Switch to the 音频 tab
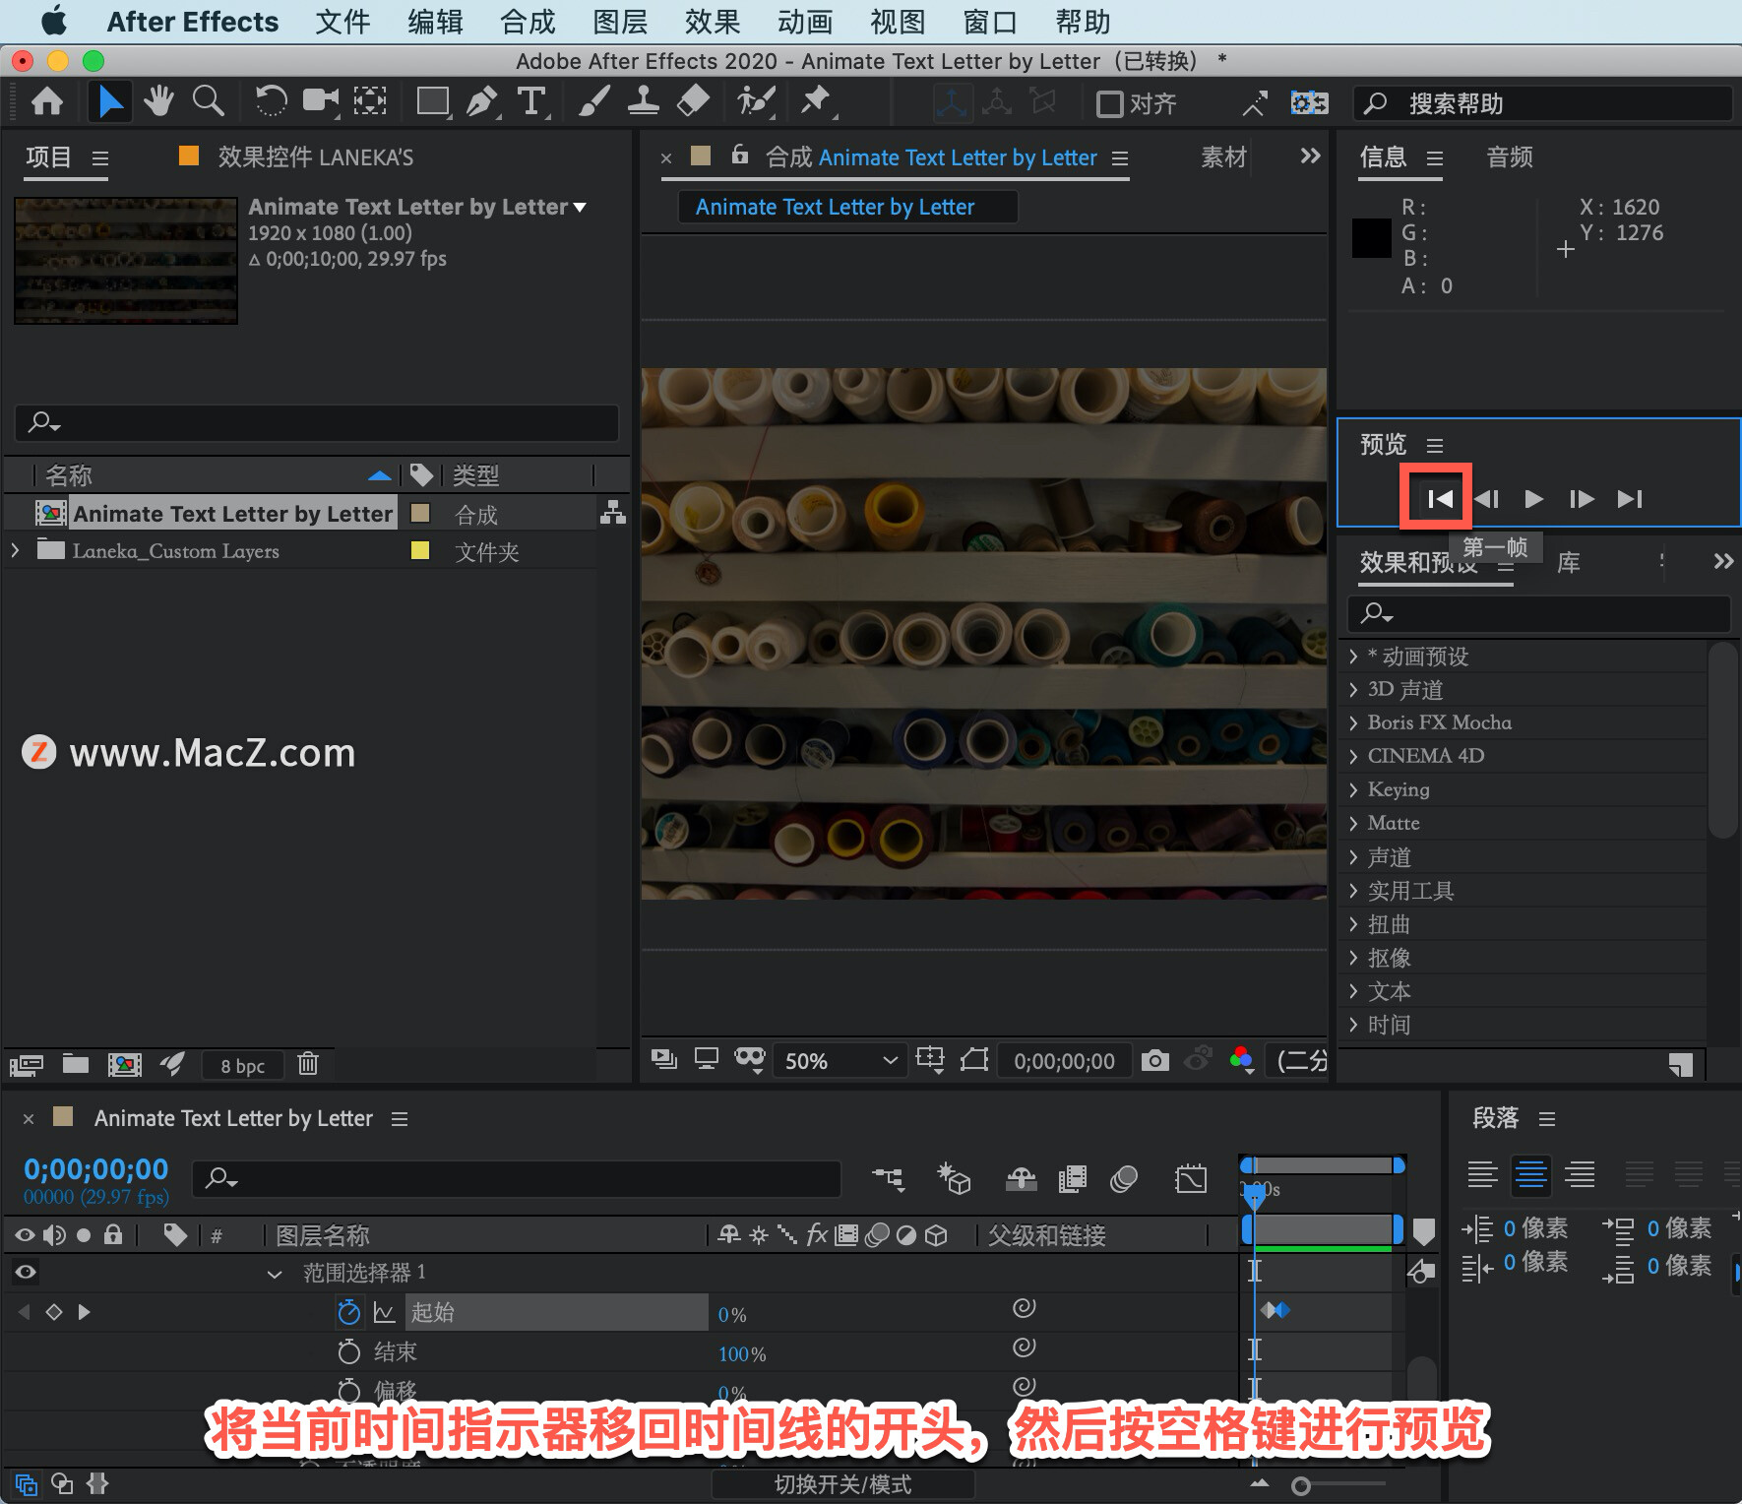This screenshot has height=1504, width=1742. tap(1509, 157)
